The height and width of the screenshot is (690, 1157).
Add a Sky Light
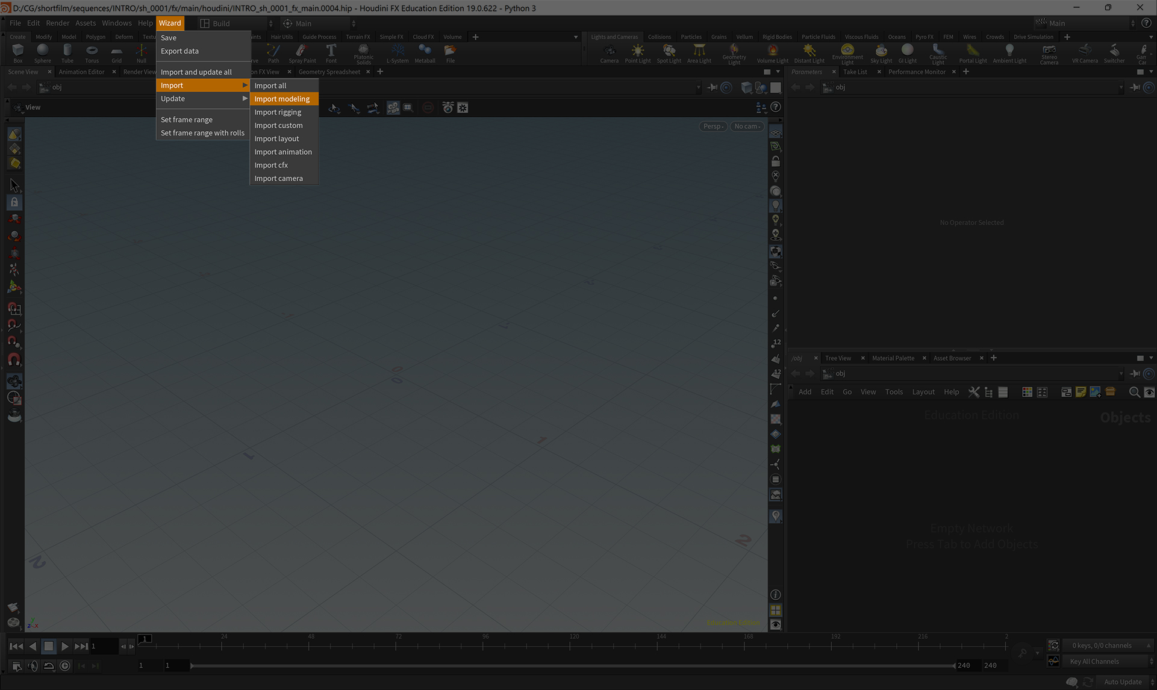881,53
